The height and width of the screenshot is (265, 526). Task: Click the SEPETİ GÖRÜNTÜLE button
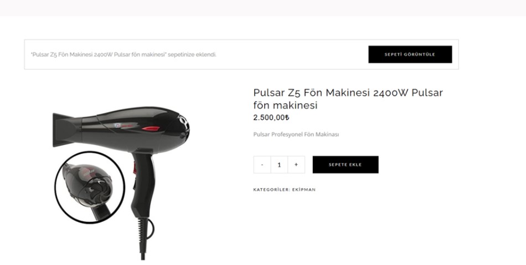(x=410, y=54)
